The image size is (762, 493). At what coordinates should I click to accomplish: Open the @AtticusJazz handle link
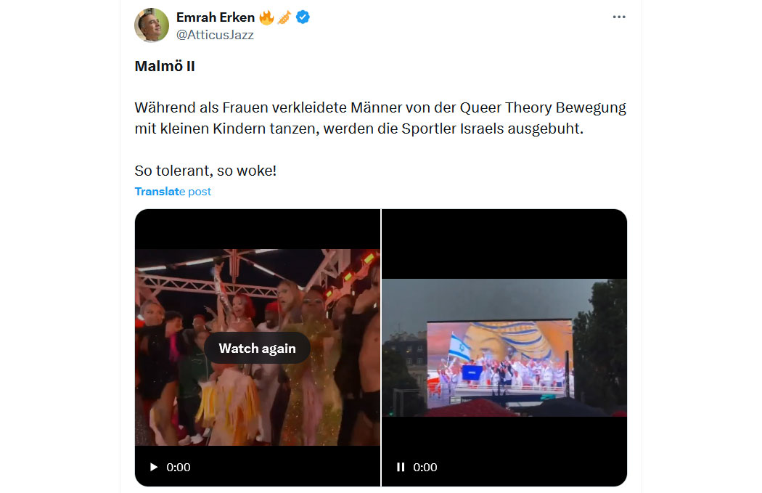click(215, 35)
